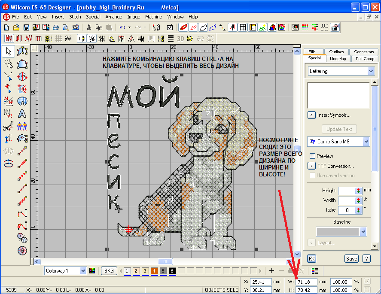Click the Print icon in toolbar

[x=55, y=27]
